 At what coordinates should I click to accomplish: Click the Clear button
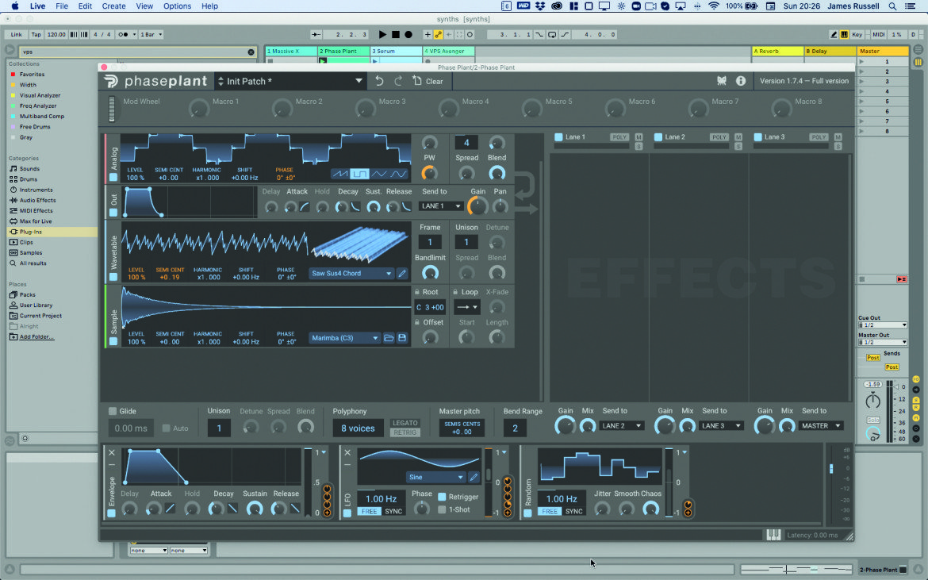(x=428, y=81)
